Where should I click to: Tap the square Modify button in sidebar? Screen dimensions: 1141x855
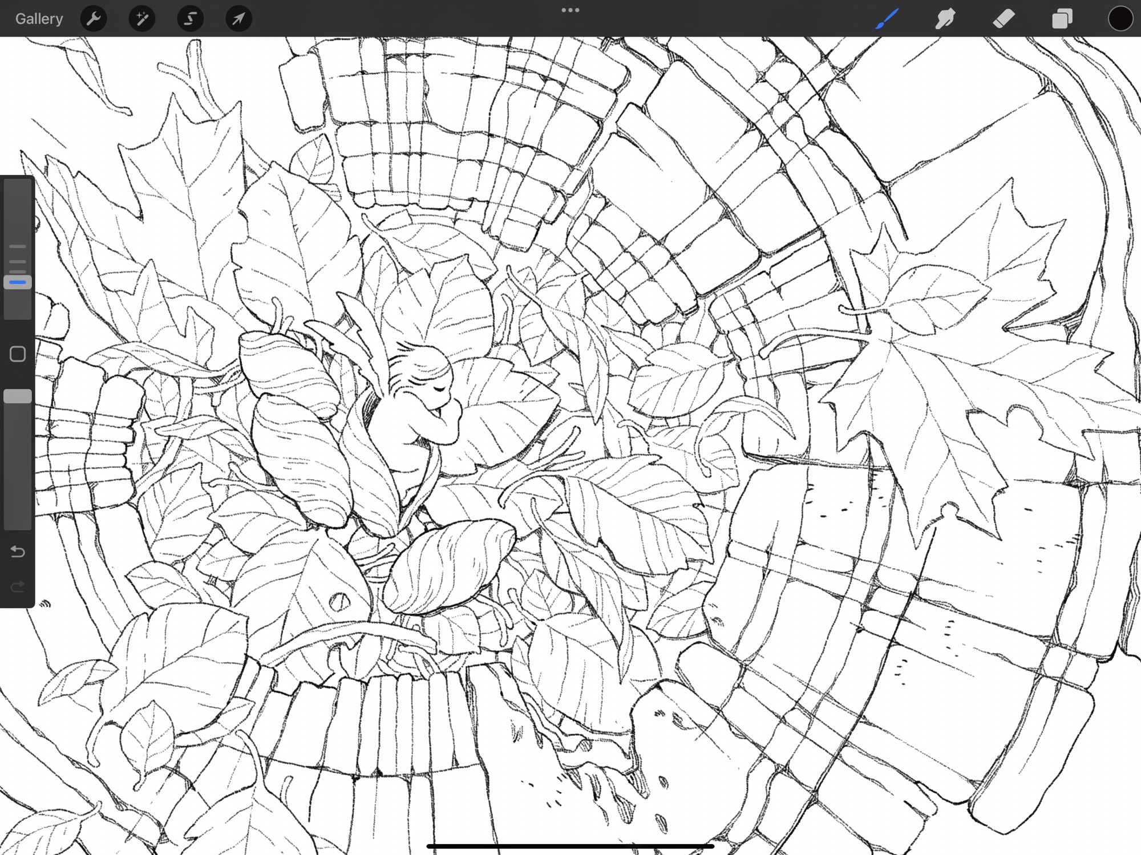[x=18, y=354]
